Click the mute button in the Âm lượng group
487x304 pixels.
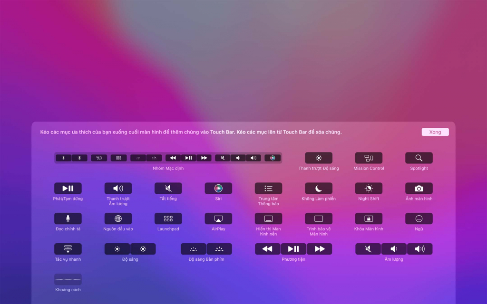tap(368, 249)
